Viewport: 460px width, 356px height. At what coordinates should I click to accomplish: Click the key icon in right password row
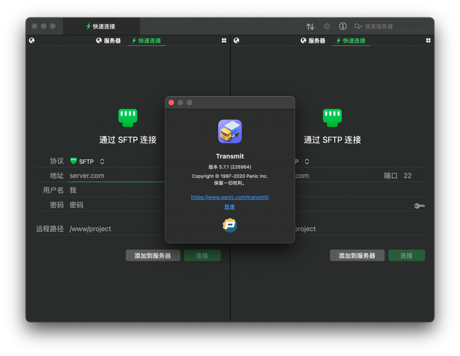pyautogui.click(x=420, y=206)
